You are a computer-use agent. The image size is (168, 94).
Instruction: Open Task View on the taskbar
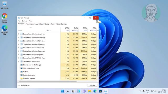coord(73,91)
